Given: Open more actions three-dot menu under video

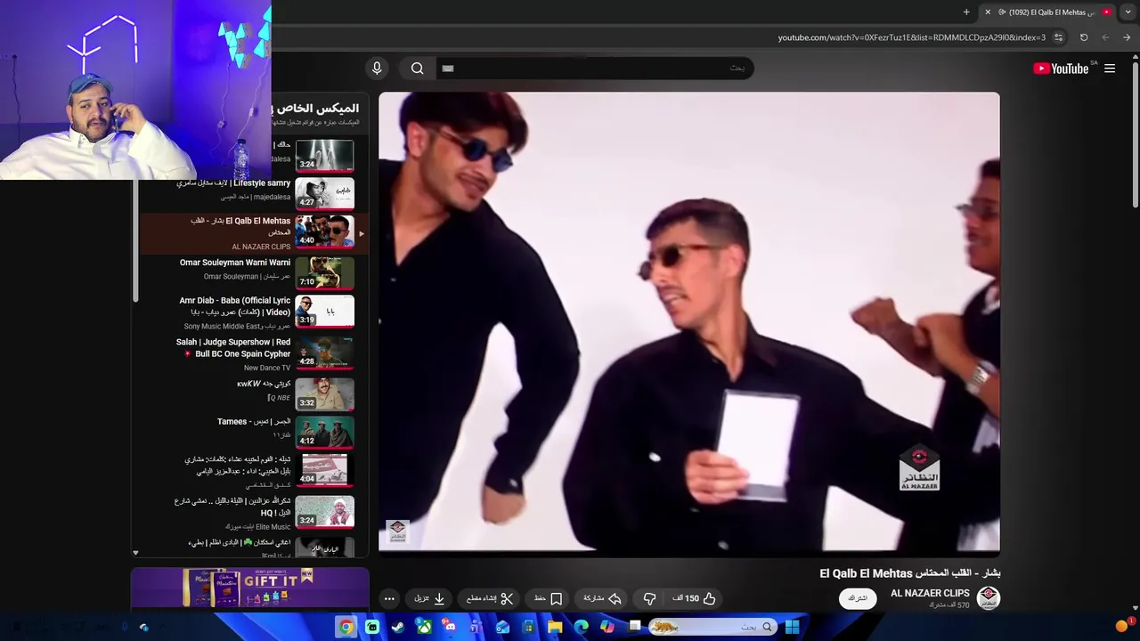Looking at the screenshot, I should pyautogui.click(x=389, y=598).
